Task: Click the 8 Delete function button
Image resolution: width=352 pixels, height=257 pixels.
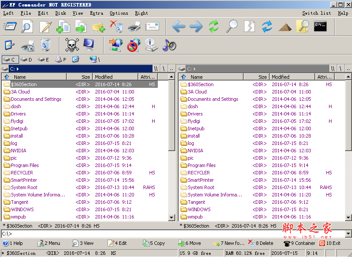Action: pyautogui.click(x=261, y=243)
